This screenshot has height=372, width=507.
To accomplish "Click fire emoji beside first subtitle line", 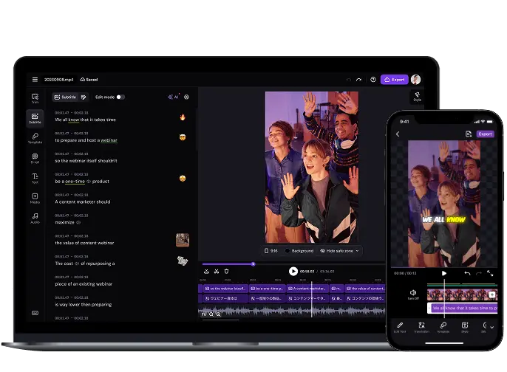I will point(183,117).
